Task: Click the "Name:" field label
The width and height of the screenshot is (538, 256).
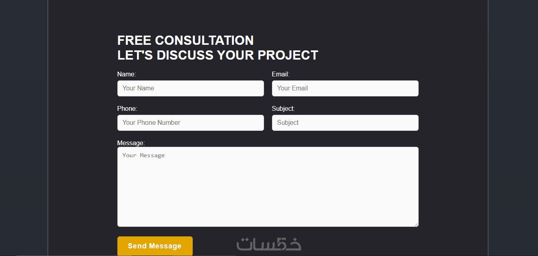Action: (127, 74)
